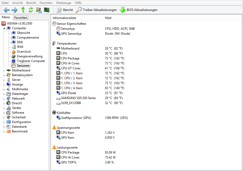Click the Multimedia speaker icon
This screenshot has height=171, width=243.
pyautogui.click(x=9, y=89)
